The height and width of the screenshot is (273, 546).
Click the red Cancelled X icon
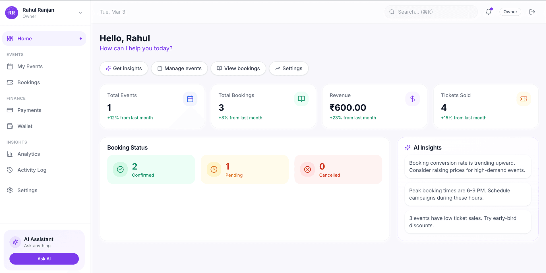[307, 169]
